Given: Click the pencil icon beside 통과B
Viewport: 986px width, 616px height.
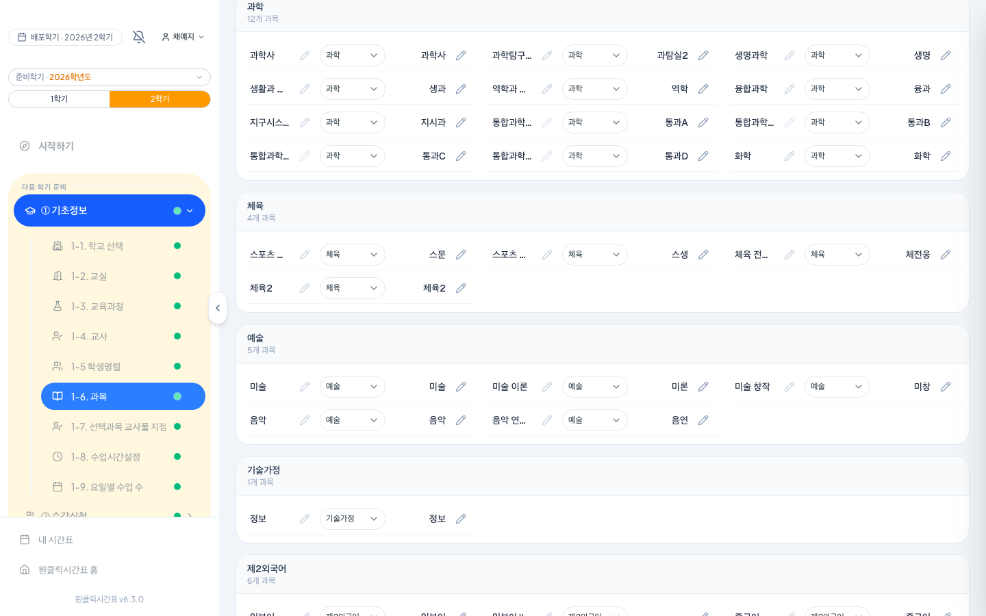Looking at the screenshot, I should click(x=946, y=123).
